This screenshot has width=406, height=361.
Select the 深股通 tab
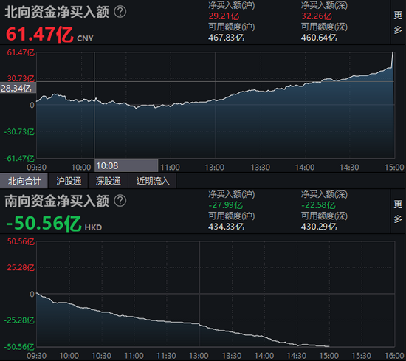[x=109, y=181]
